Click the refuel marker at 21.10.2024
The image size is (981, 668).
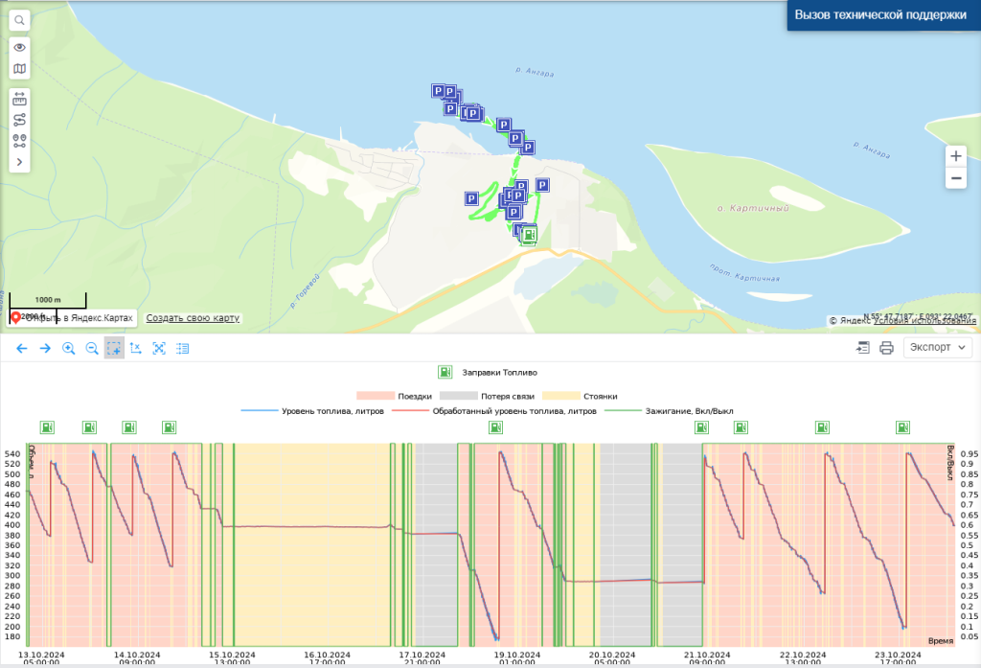[x=702, y=427]
